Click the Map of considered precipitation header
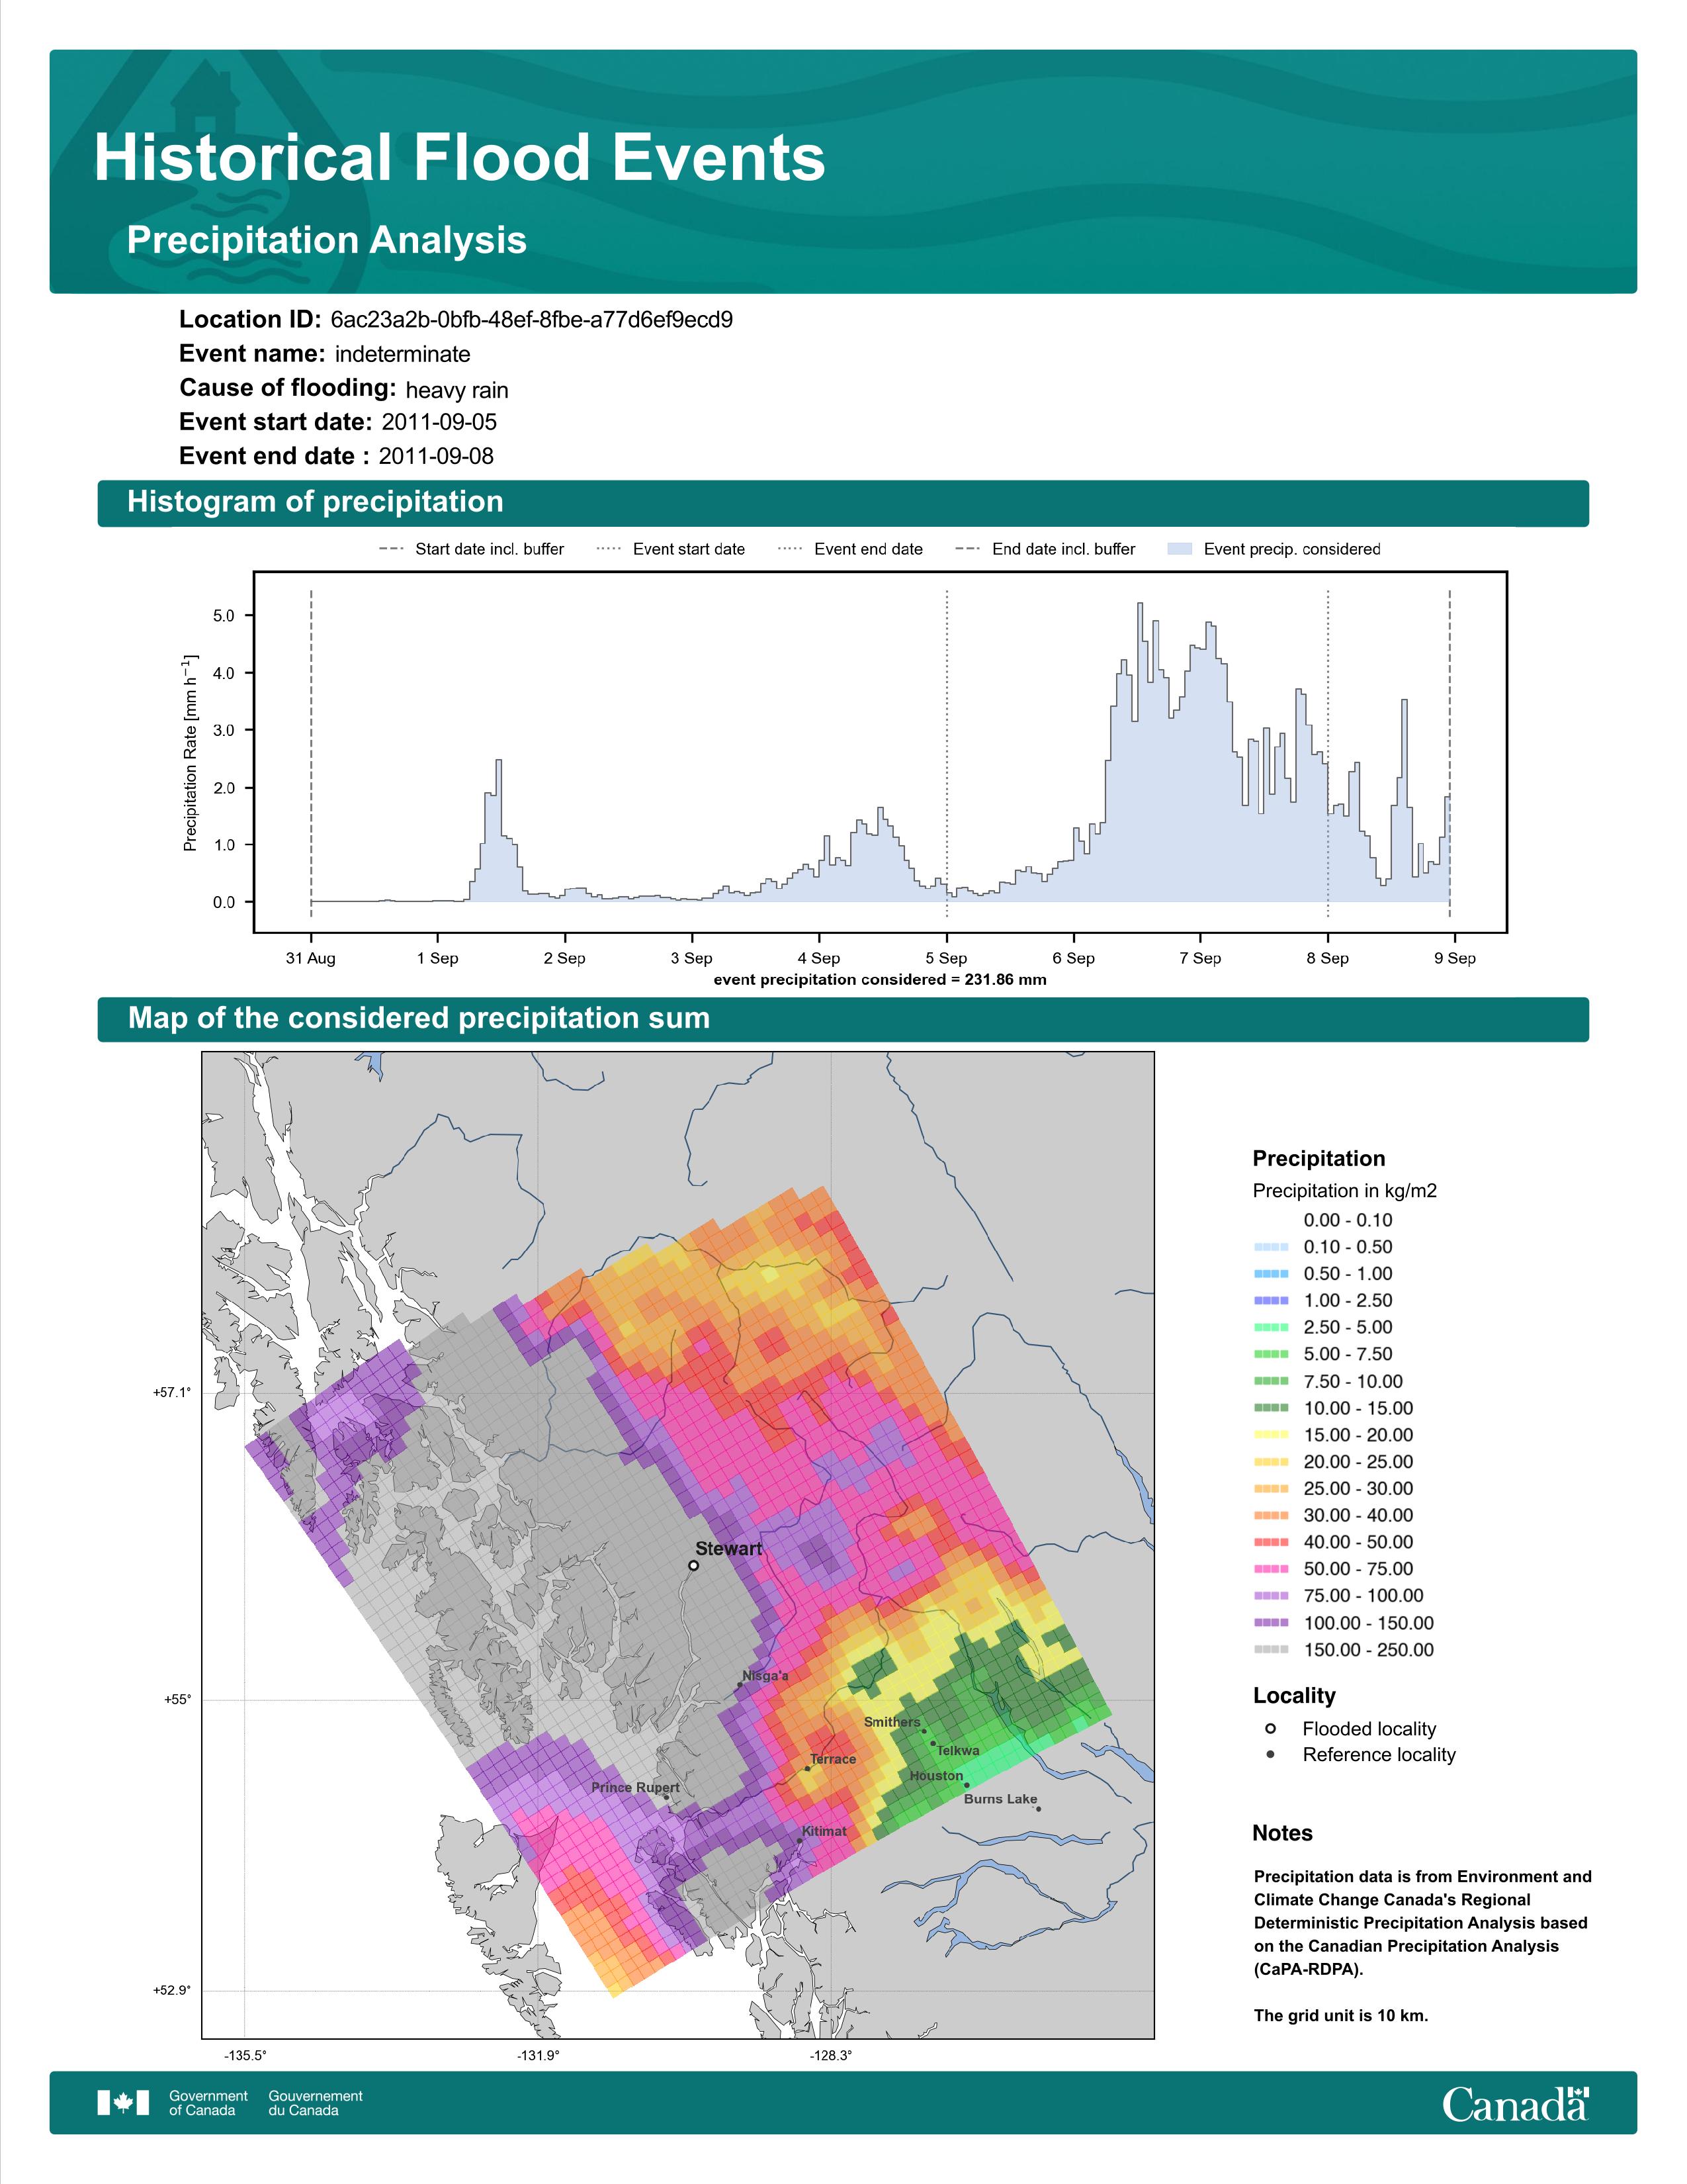The image size is (1687, 2184). (842, 1019)
